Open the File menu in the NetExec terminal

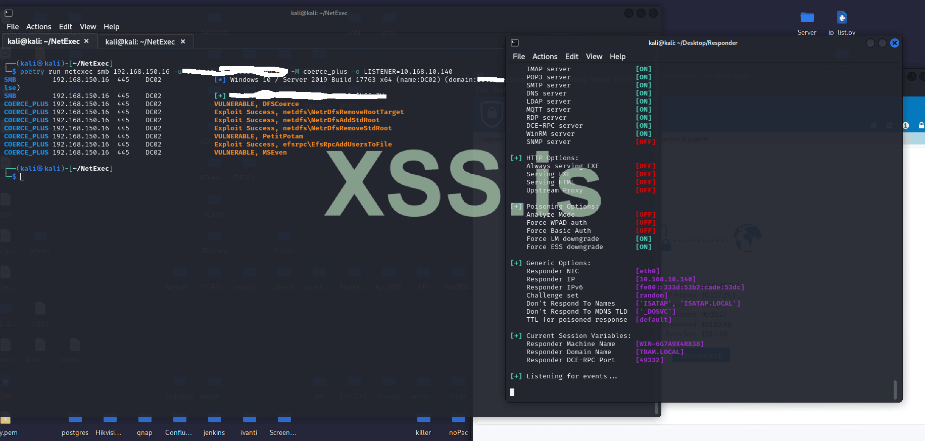coord(13,27)
